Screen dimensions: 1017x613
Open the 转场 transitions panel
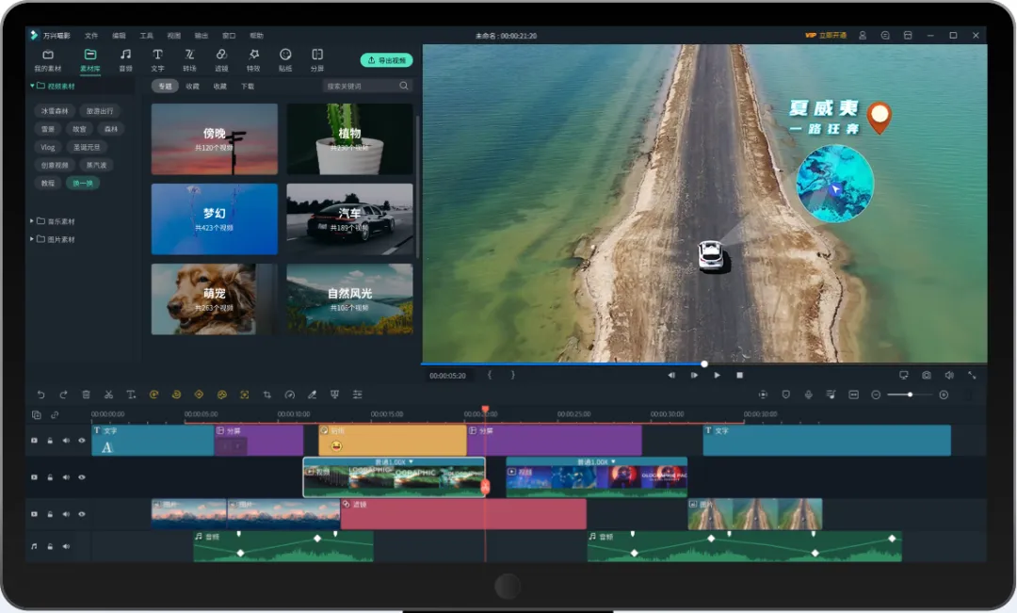[189, 59]
